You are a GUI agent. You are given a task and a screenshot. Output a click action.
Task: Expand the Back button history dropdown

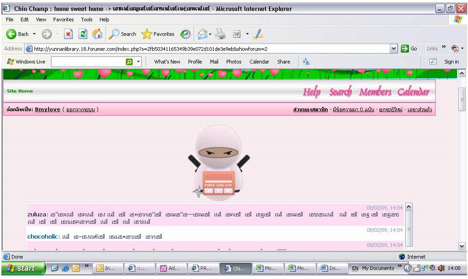34,34
